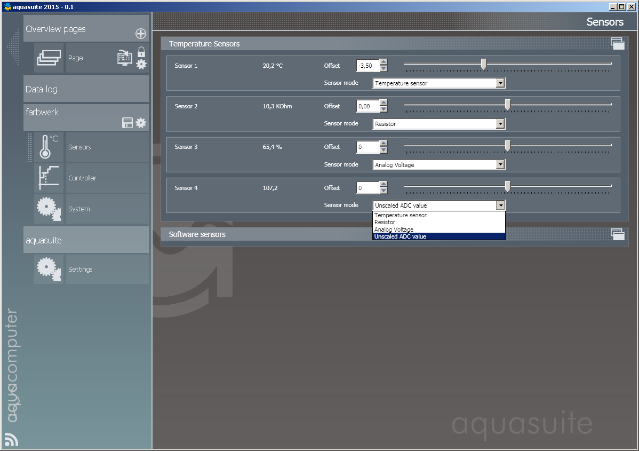Open farbwerk gear configuration icon

[x=141, y=123]
